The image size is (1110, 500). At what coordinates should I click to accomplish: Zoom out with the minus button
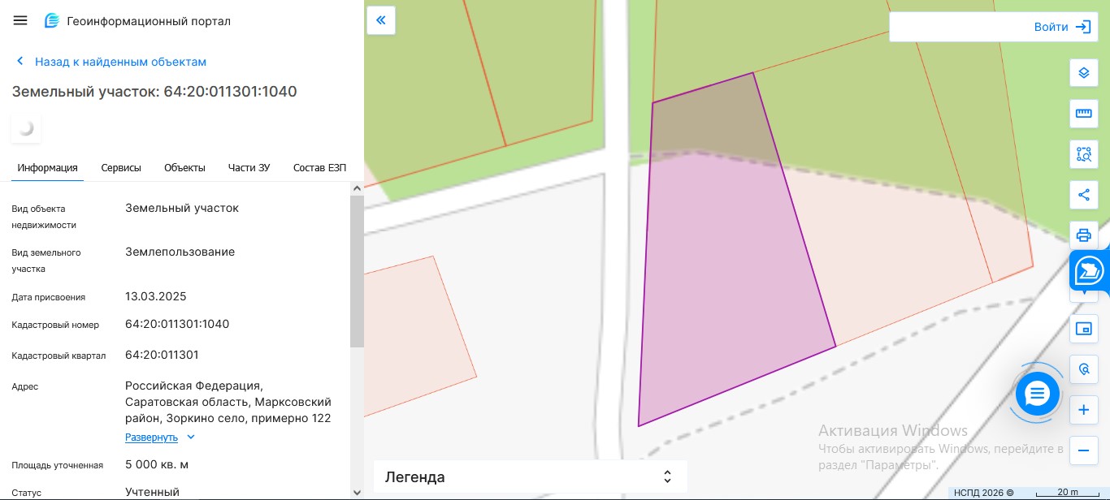pyautogui.click(x=1083, y=450)
